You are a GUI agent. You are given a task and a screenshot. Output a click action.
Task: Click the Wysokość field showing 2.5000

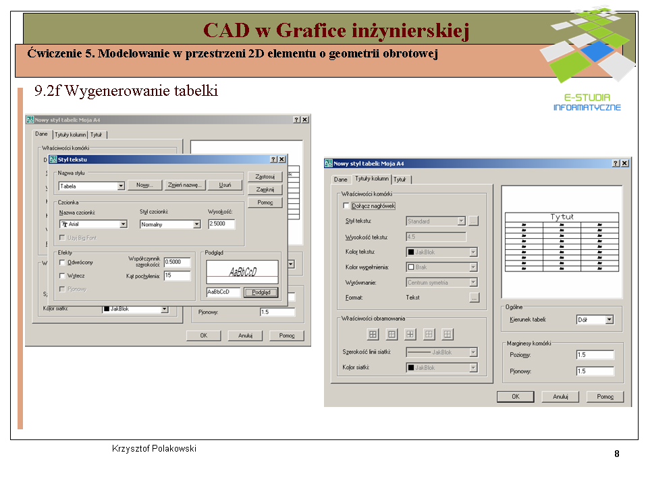(x=221, y=224)
